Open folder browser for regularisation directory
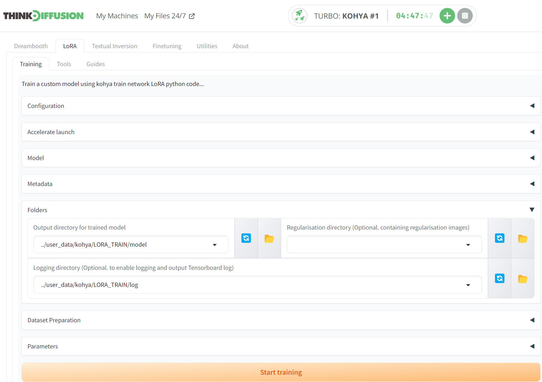Image resolution: width=542 pixels, height=382 pixels. pyautogui.click(x=523, y=239)
